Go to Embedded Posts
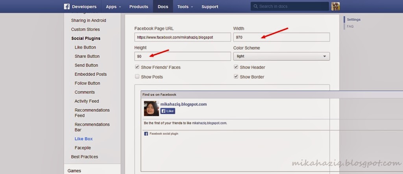Image resolution: width=403 pixels, height=174 pixels. (x=91, y=74)
